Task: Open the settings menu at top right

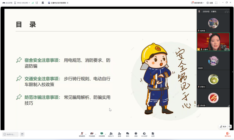Action: click(x=210, y=3)
